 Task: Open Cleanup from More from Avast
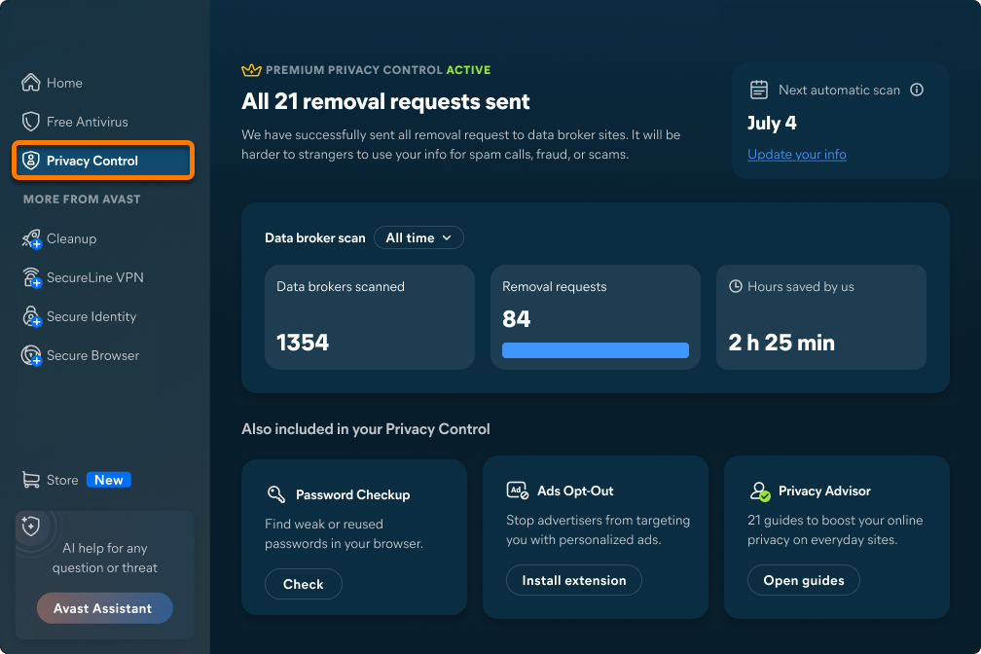tap(103, 238)
